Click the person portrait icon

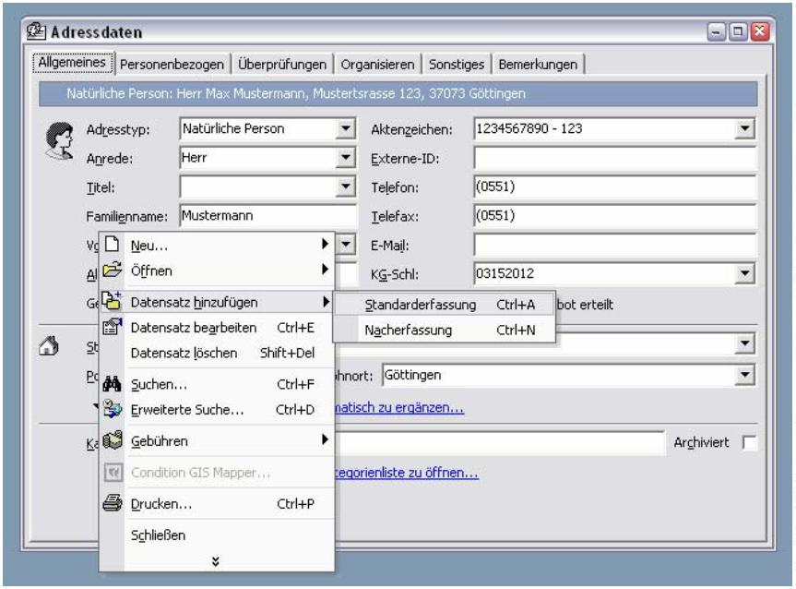[x=59, y=141]
